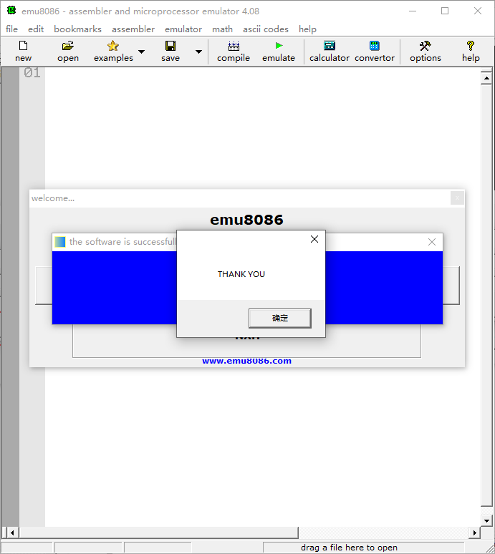Close the THANK YOU message box
The height and width of the screenshot is (554, 495).
pos(314,239)
